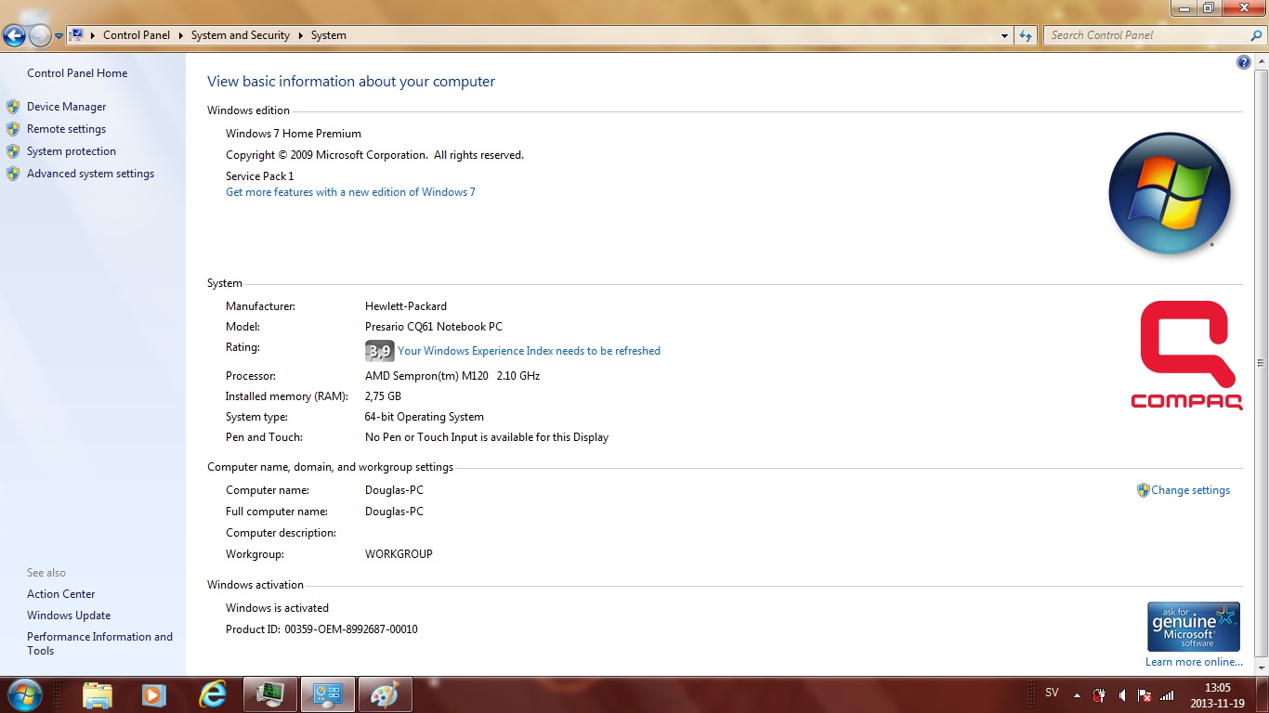
Task: Open the recent pages dropdown arrow
Action: click(x=59, y=36)
